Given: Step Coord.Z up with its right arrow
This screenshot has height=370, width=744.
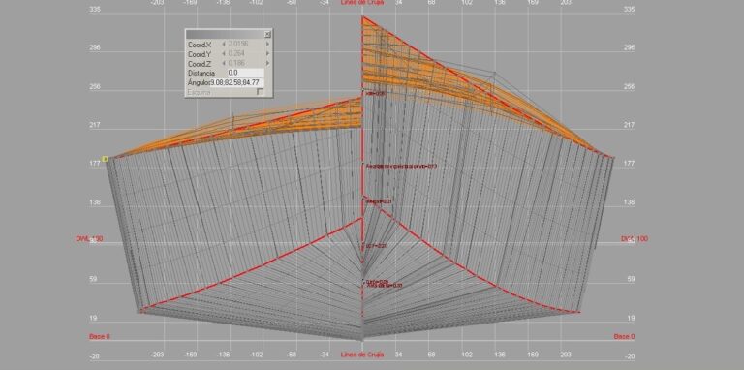Looking at the screenshot, I should pos(267,63).
